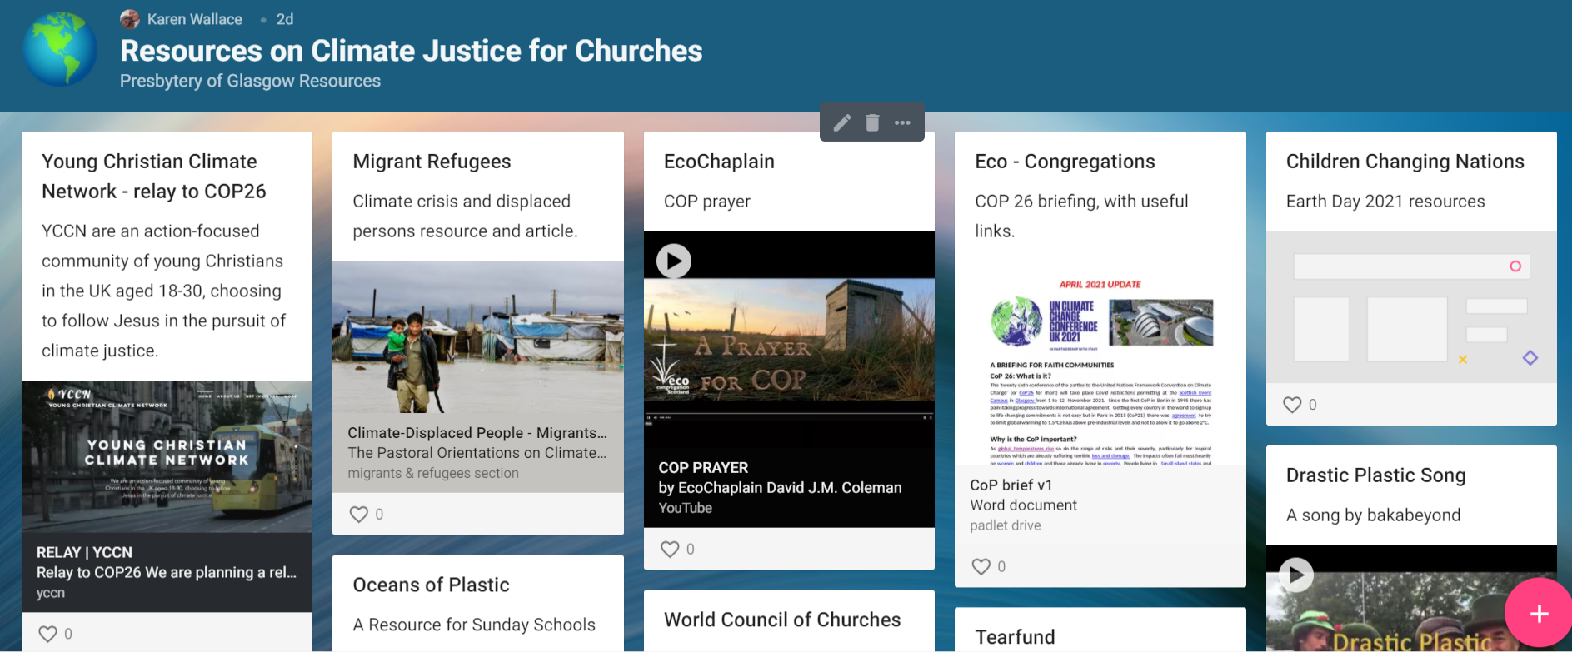Click the Karen Wallace author name
The height and width of the screenshot is (652, 1572).
coord(195,19)
